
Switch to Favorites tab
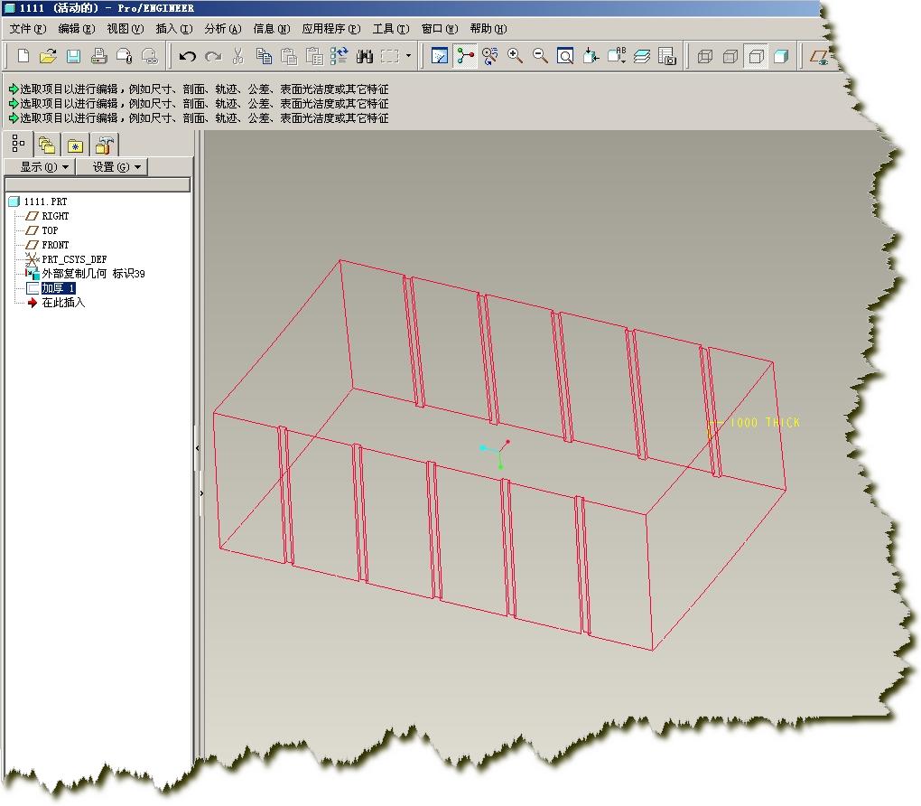point(75,145)
